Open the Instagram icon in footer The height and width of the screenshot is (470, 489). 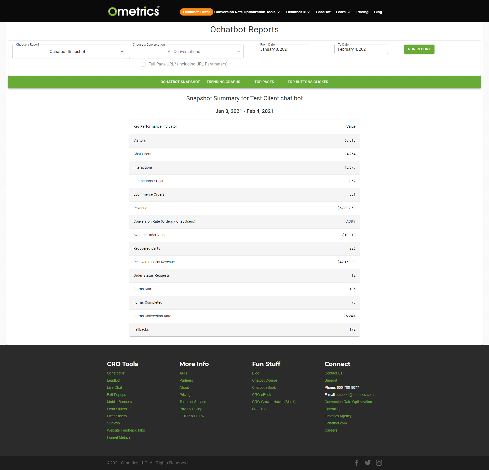(x=379, y=463)
